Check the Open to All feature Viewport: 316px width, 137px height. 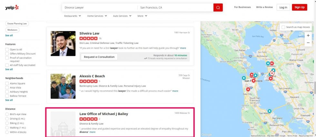7,49
